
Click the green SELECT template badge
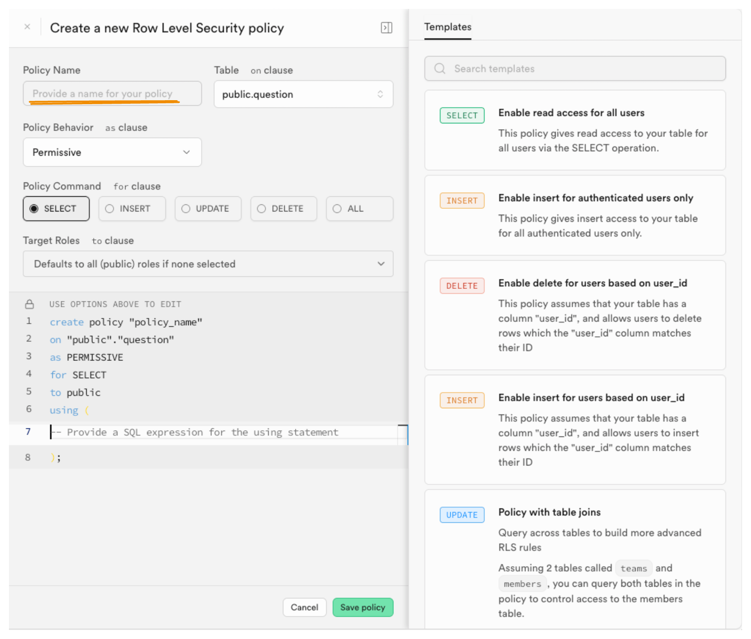click(x=462, y=115)
